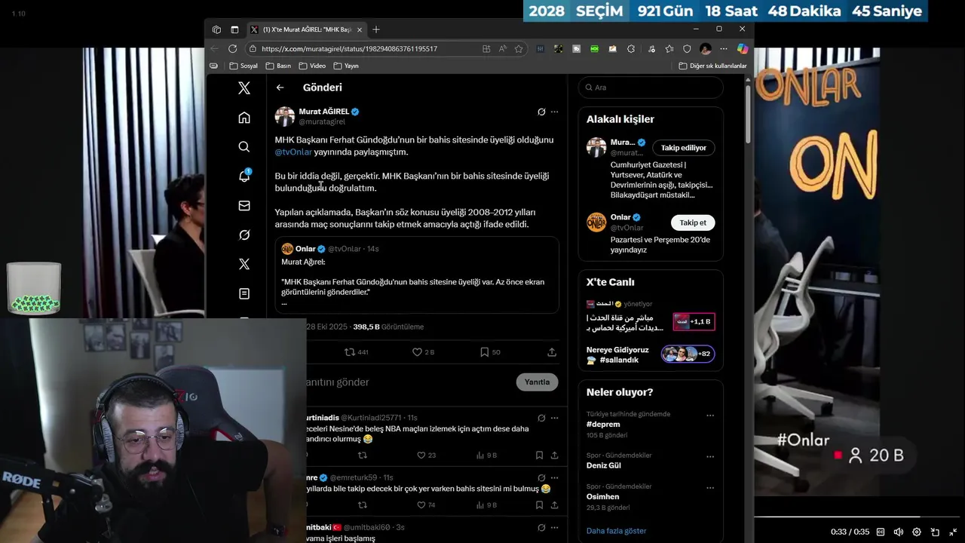This screenshot has height=543, width=965.
Task: Open more options on emreturk59 reply
Action: (x=555, y=477)
